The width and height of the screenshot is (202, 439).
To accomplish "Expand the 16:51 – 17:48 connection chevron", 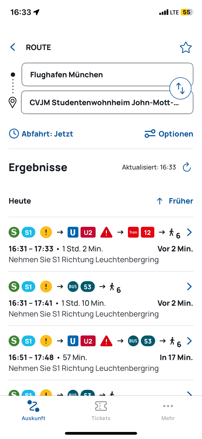I will point(189,341).
